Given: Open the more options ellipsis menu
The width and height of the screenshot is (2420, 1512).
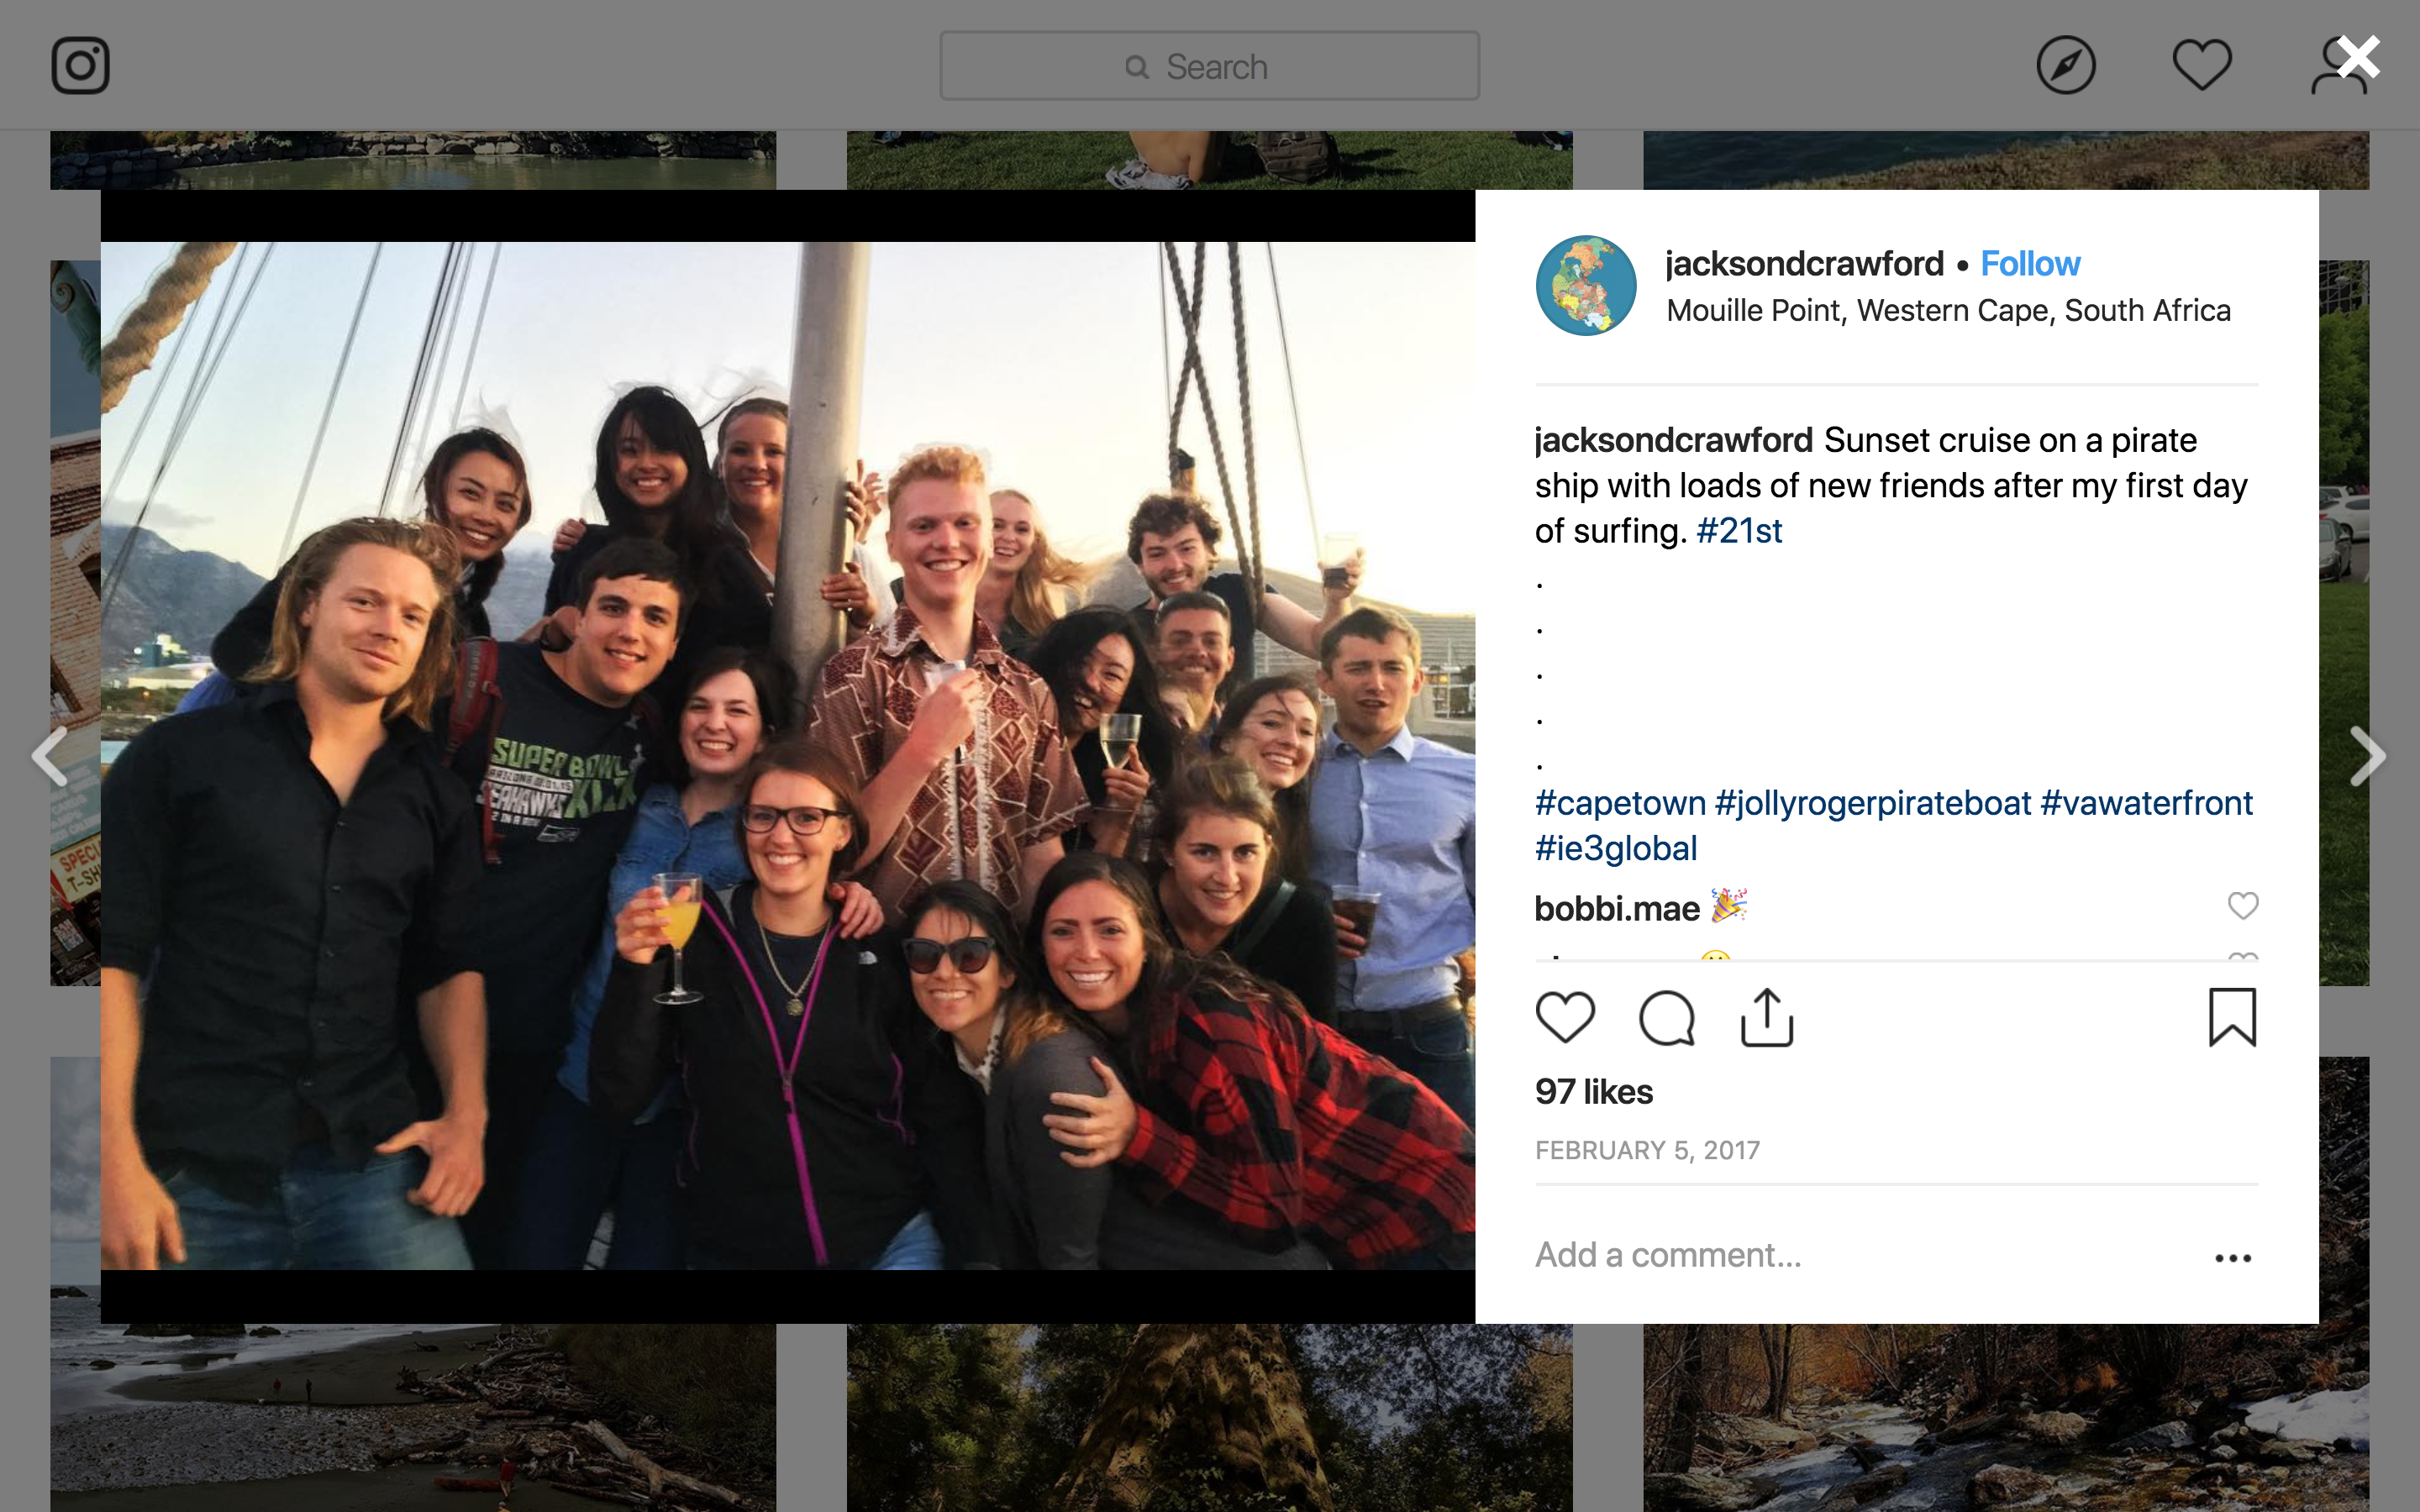Looking at the screenshot, I should (2232, 1258).
